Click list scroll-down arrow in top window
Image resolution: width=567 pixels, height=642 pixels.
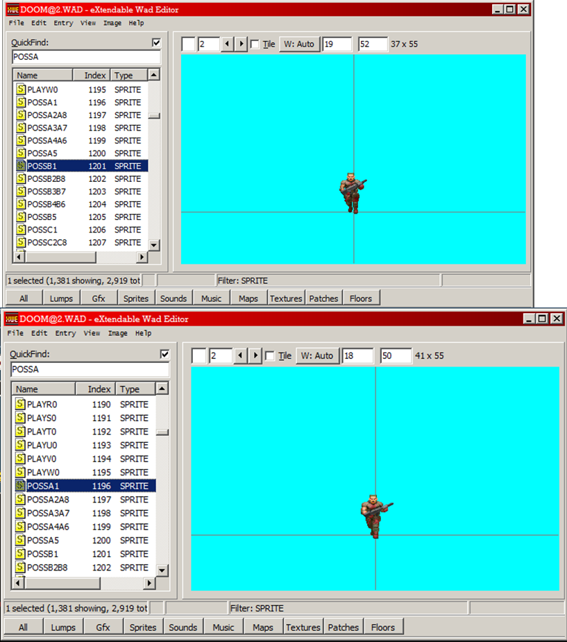153,245
